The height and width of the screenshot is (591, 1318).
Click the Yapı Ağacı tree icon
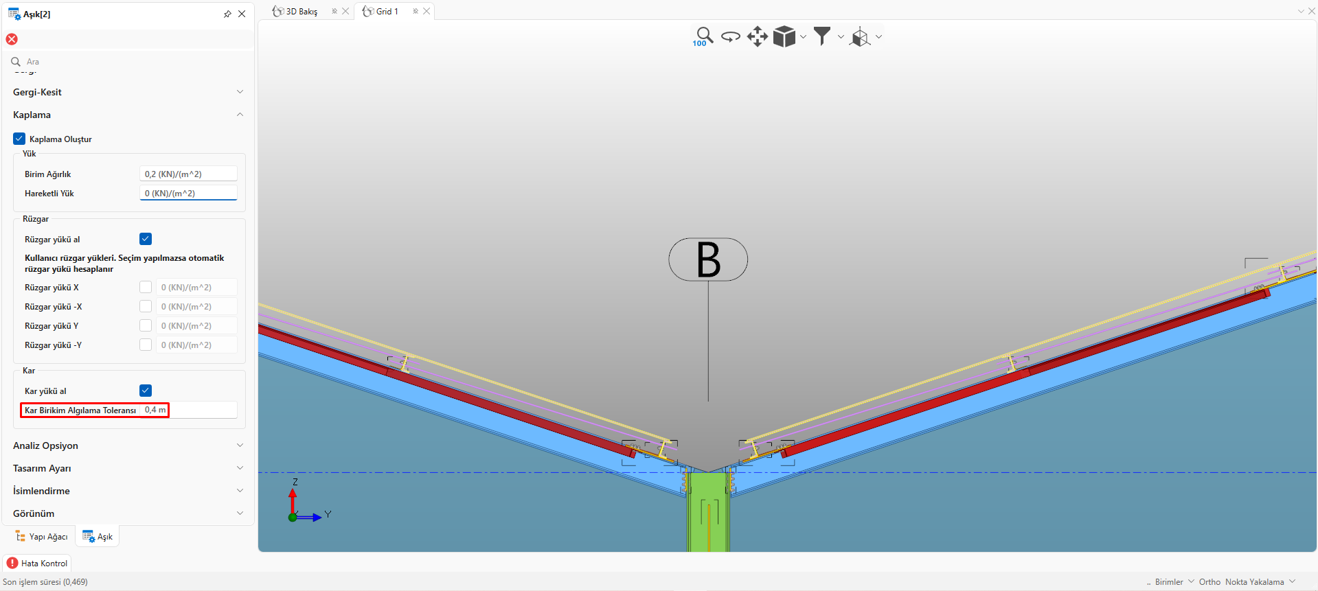[x=21, y=537]
